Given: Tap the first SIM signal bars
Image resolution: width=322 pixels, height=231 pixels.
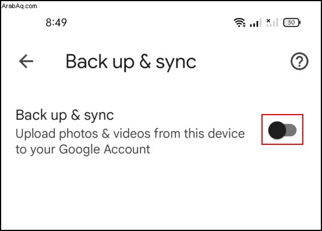Looking at the screenshot, I should point(256,23).
